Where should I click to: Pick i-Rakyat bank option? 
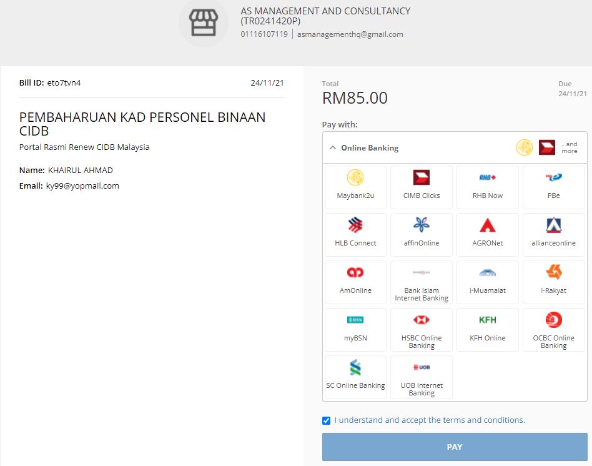(553, 282)
